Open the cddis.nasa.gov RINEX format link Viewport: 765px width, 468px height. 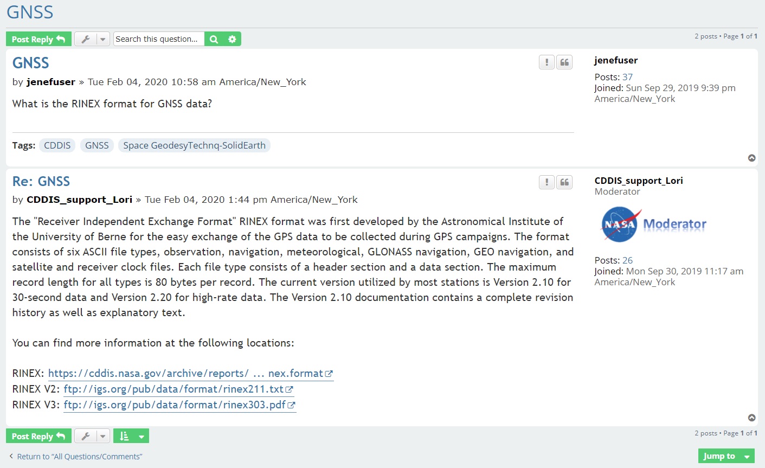point(190,374)
